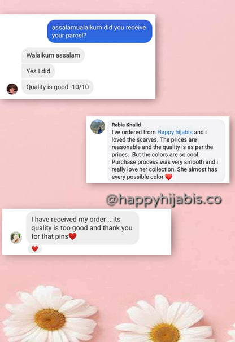Click the @happyhijabis.co watermark text
The image size is (235, 342).
pyautogui.click(x=164, y=200)
